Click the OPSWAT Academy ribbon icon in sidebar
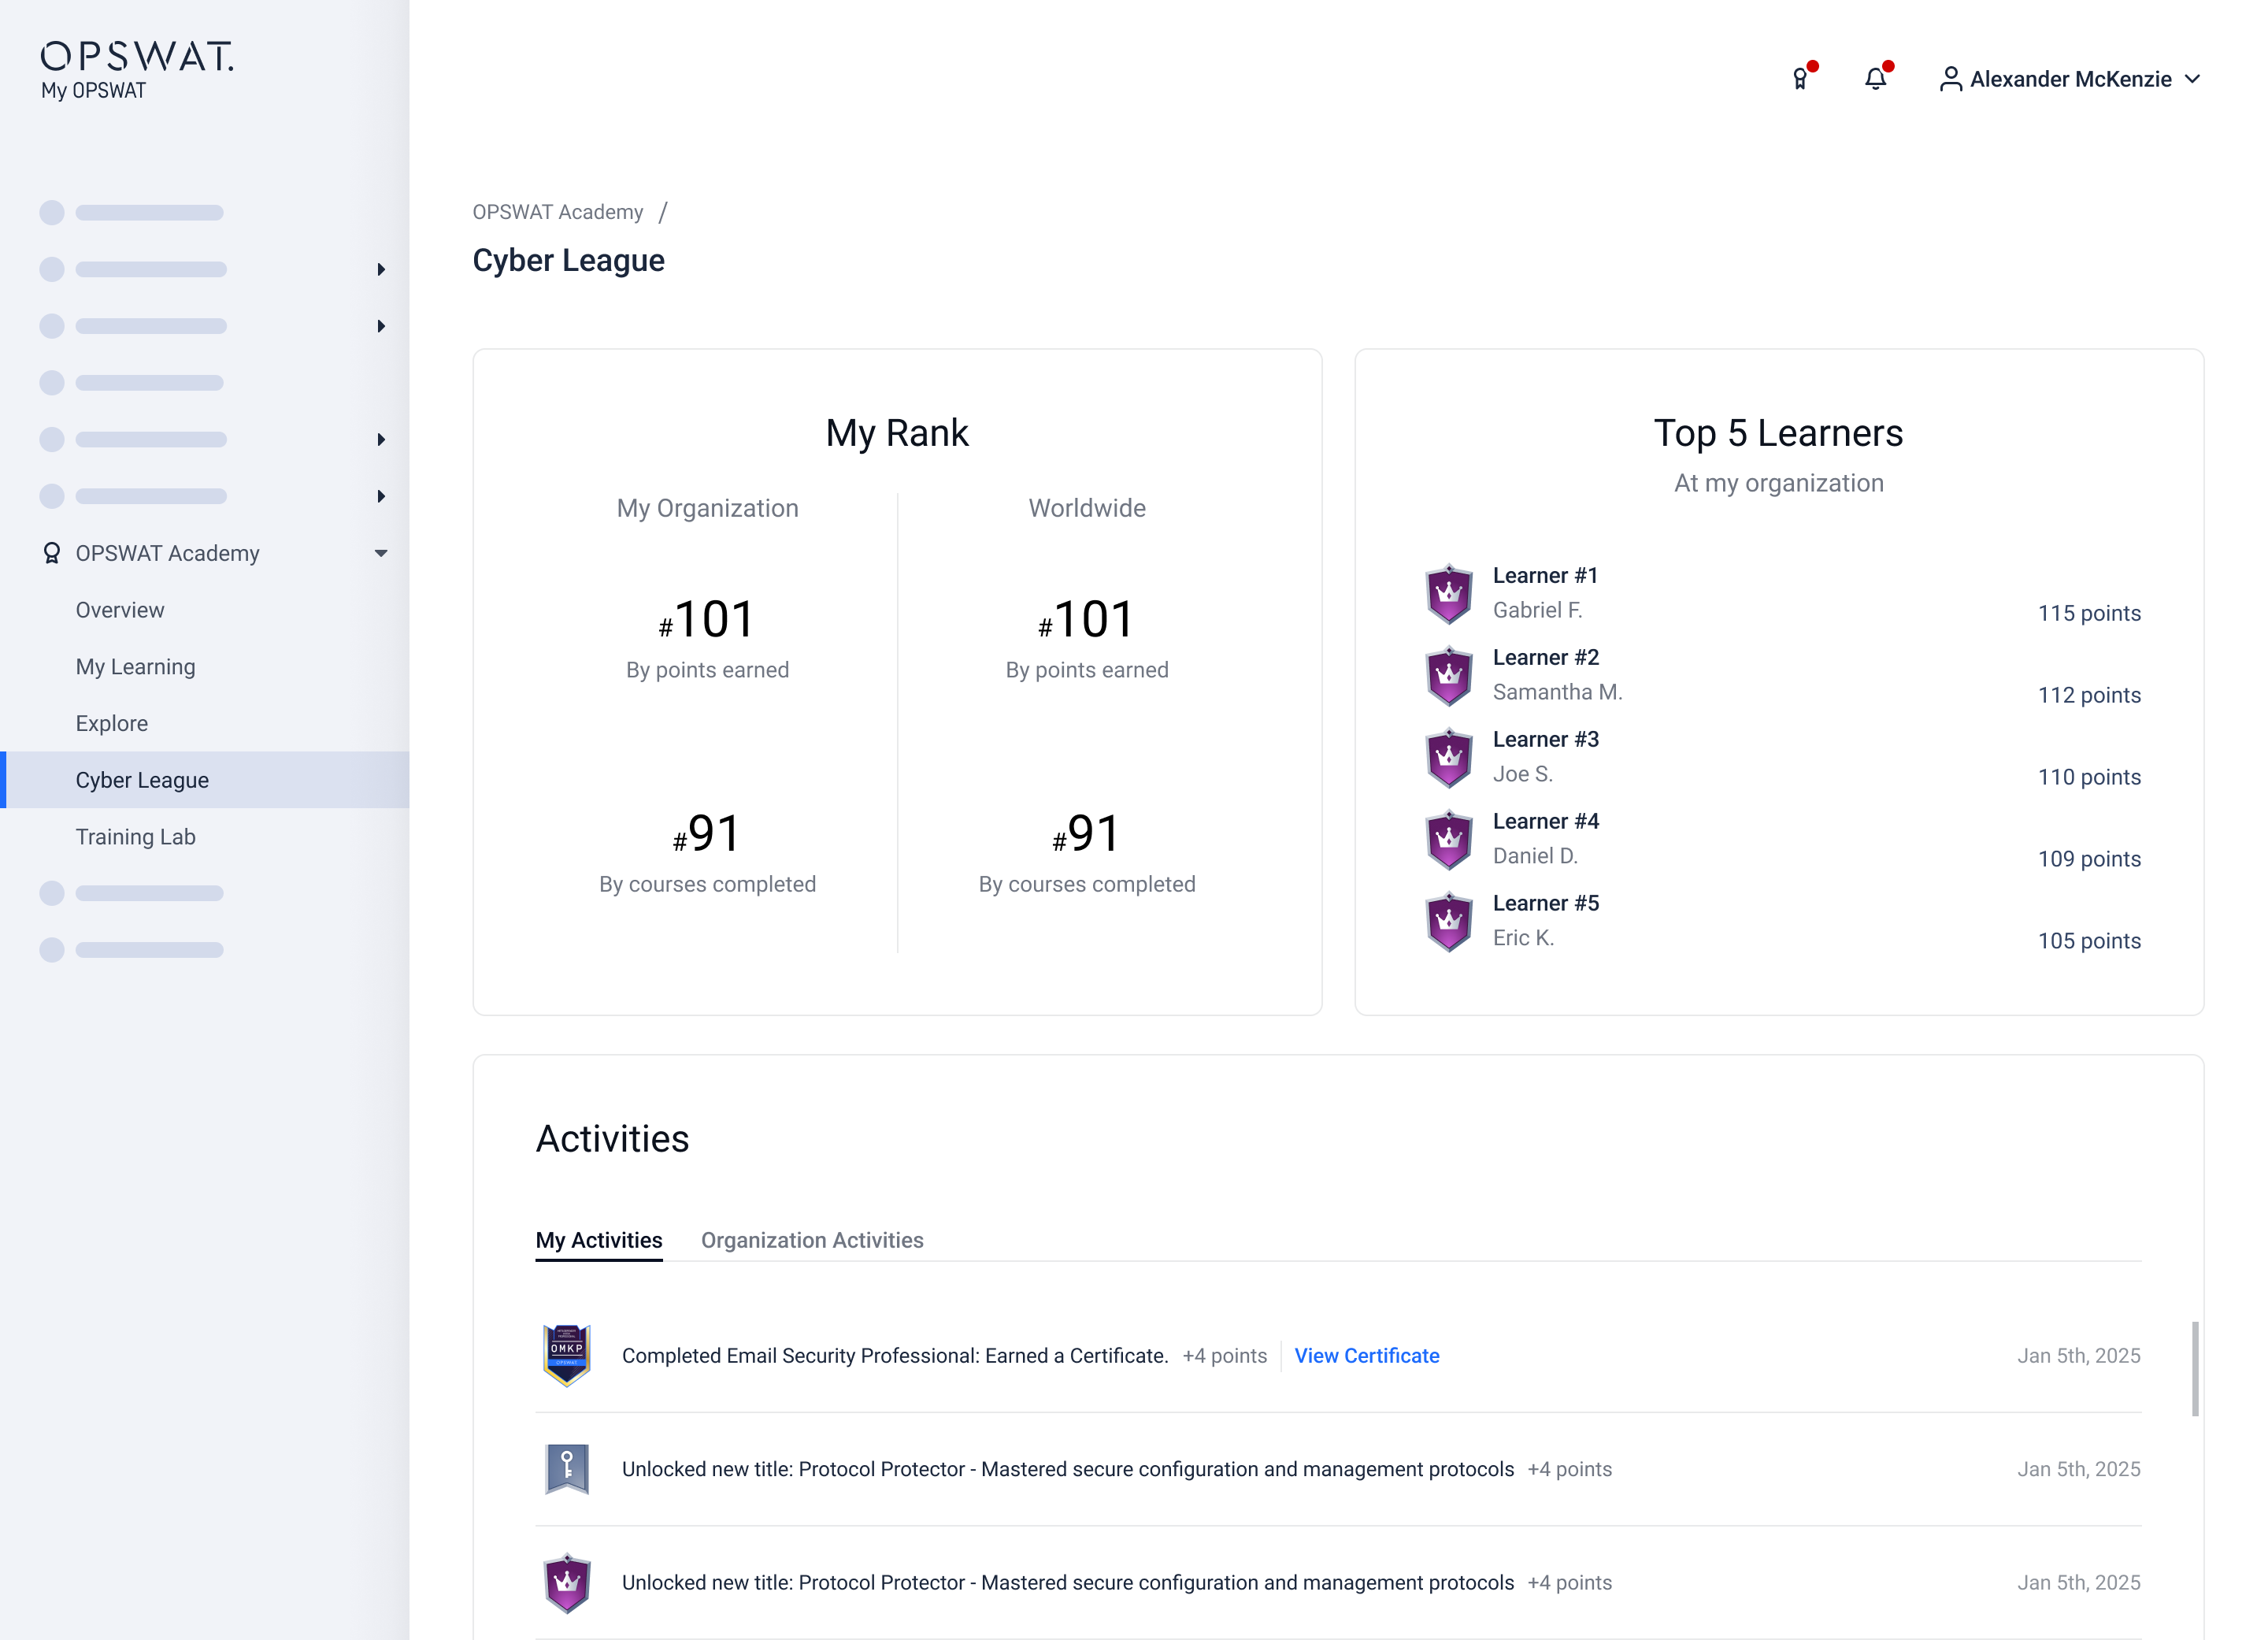The width and height of the screenshot is (2268, 1640). coord(52,553)
